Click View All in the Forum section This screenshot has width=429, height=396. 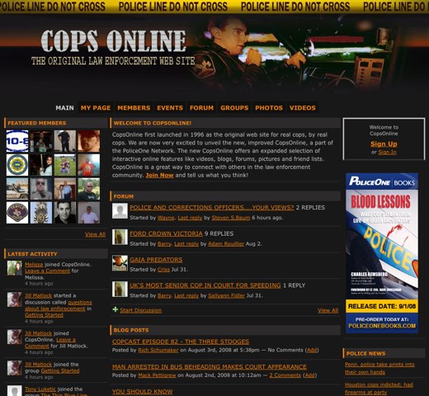328,310
